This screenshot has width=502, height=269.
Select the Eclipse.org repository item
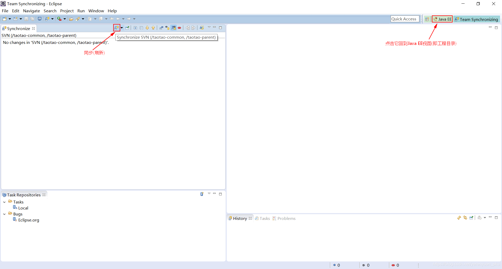26,220
